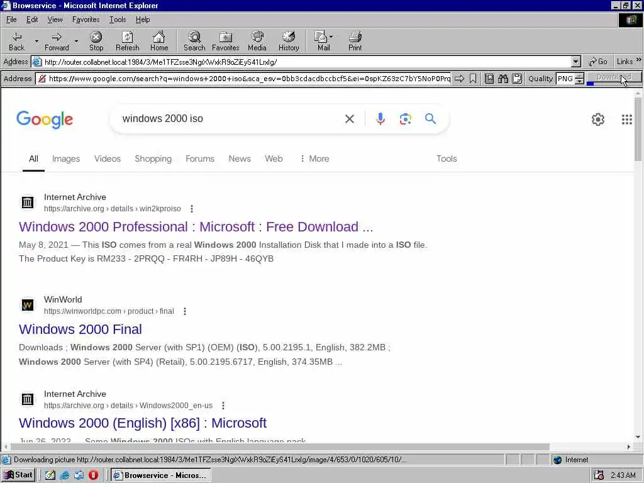
Task: Open the Favorites menu
Action: tap(86, 19)
